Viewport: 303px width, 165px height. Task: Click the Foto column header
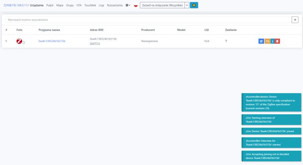coord(19,30)
